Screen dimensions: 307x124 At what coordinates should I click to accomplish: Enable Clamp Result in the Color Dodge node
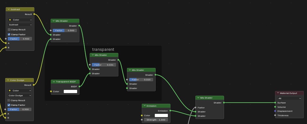(9, 100)
